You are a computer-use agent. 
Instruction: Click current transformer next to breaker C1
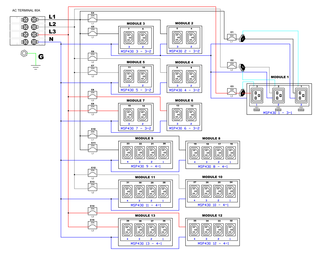coord(243,38)
